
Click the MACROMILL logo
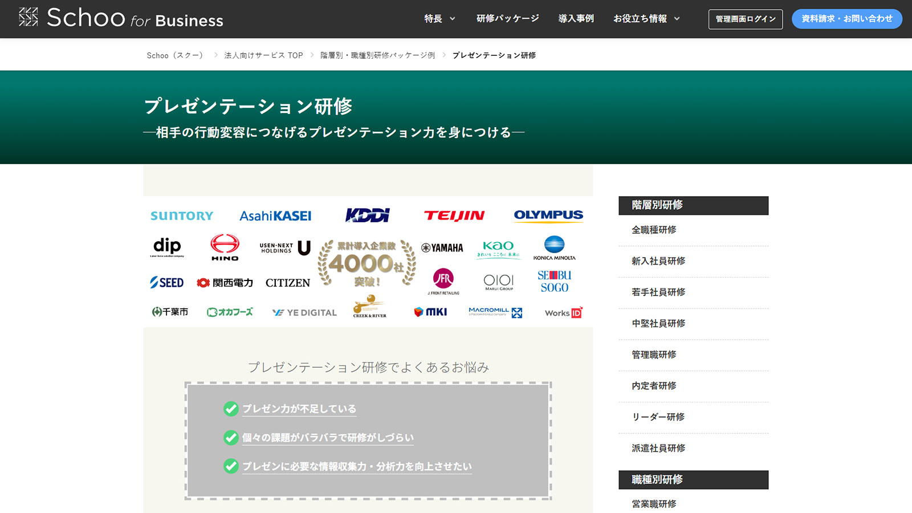495,312
